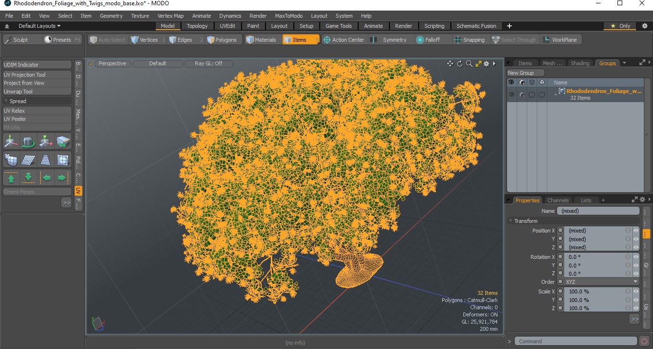The image size is (653, 349).
Task: Switch to the UVEdit layout tab
Action: [x=228, y=26]
